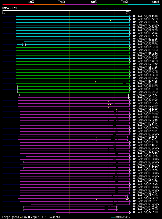Screen dimensions: 162x219
Task: Select the UniRef100_A9TJB8 label
Action: tap(145, 89)
